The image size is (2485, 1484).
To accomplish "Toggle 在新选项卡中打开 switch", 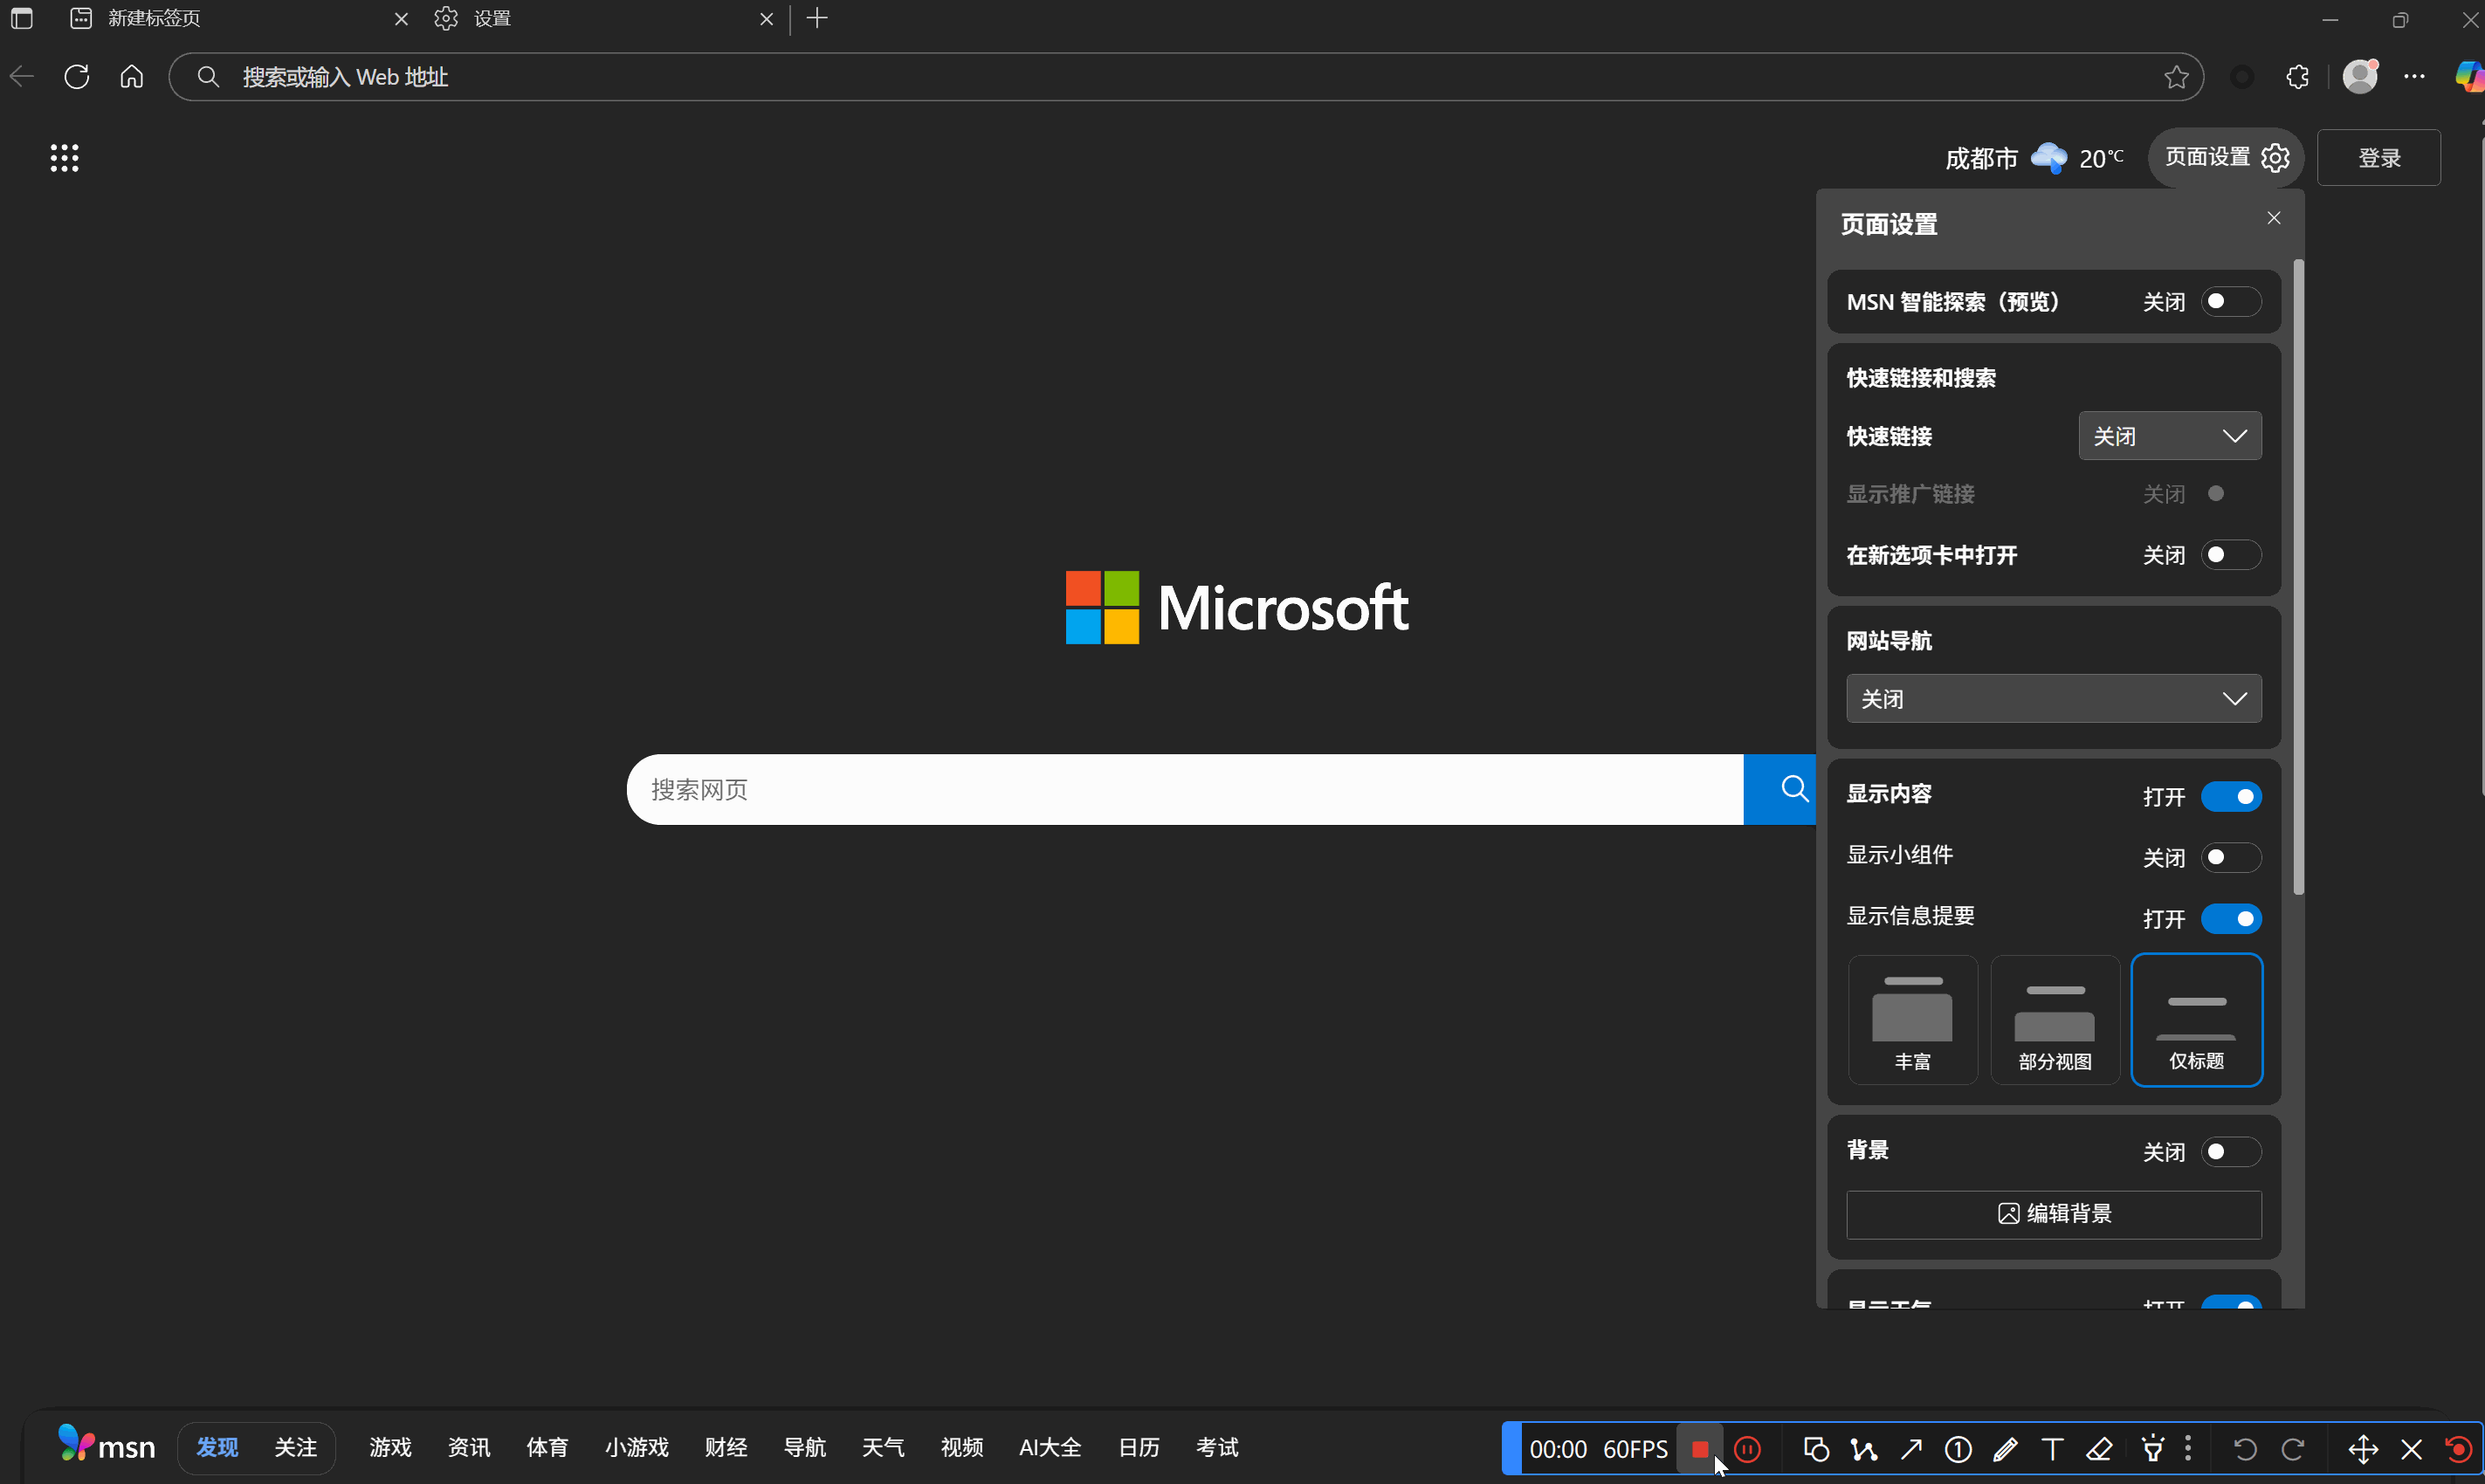I will [x=2231, y=555].
